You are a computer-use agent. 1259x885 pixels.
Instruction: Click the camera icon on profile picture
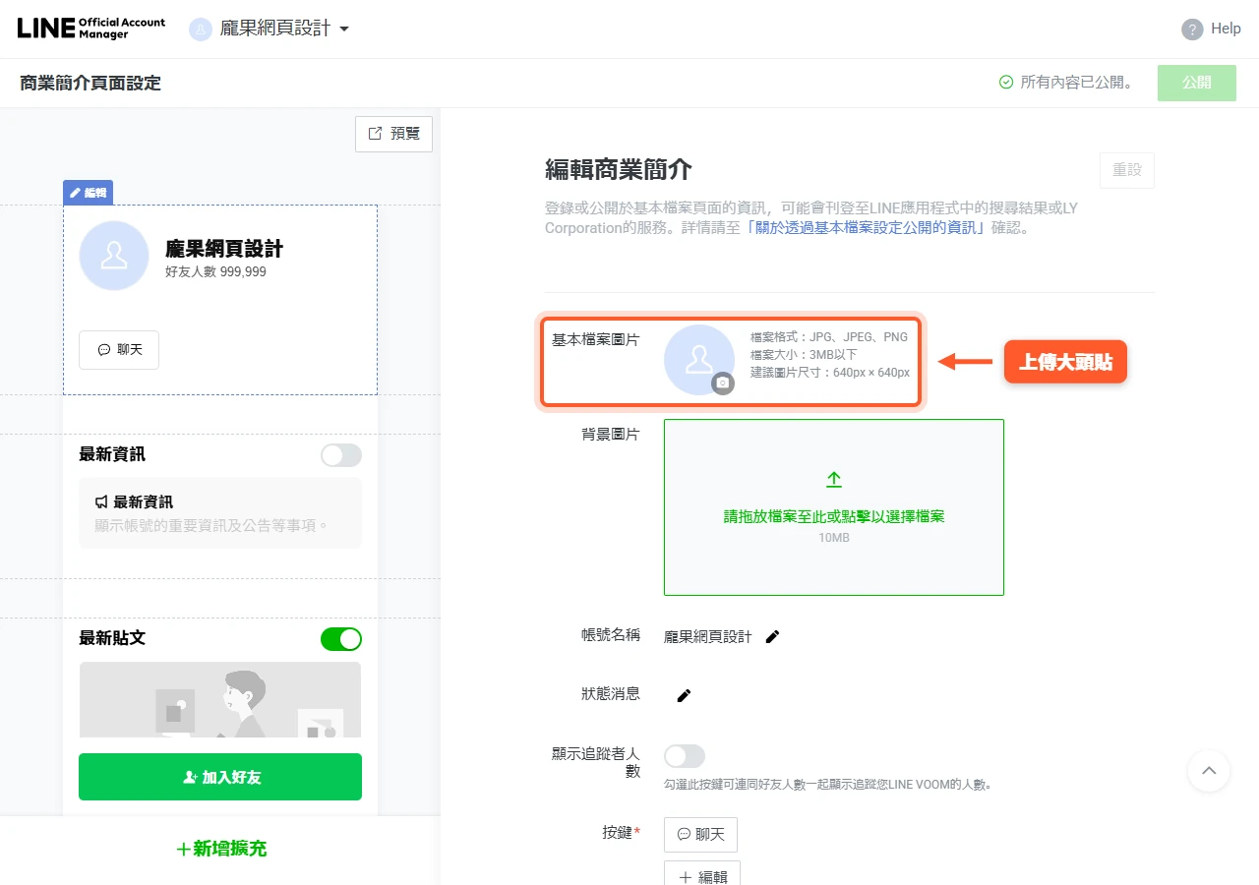click(723, 383)
